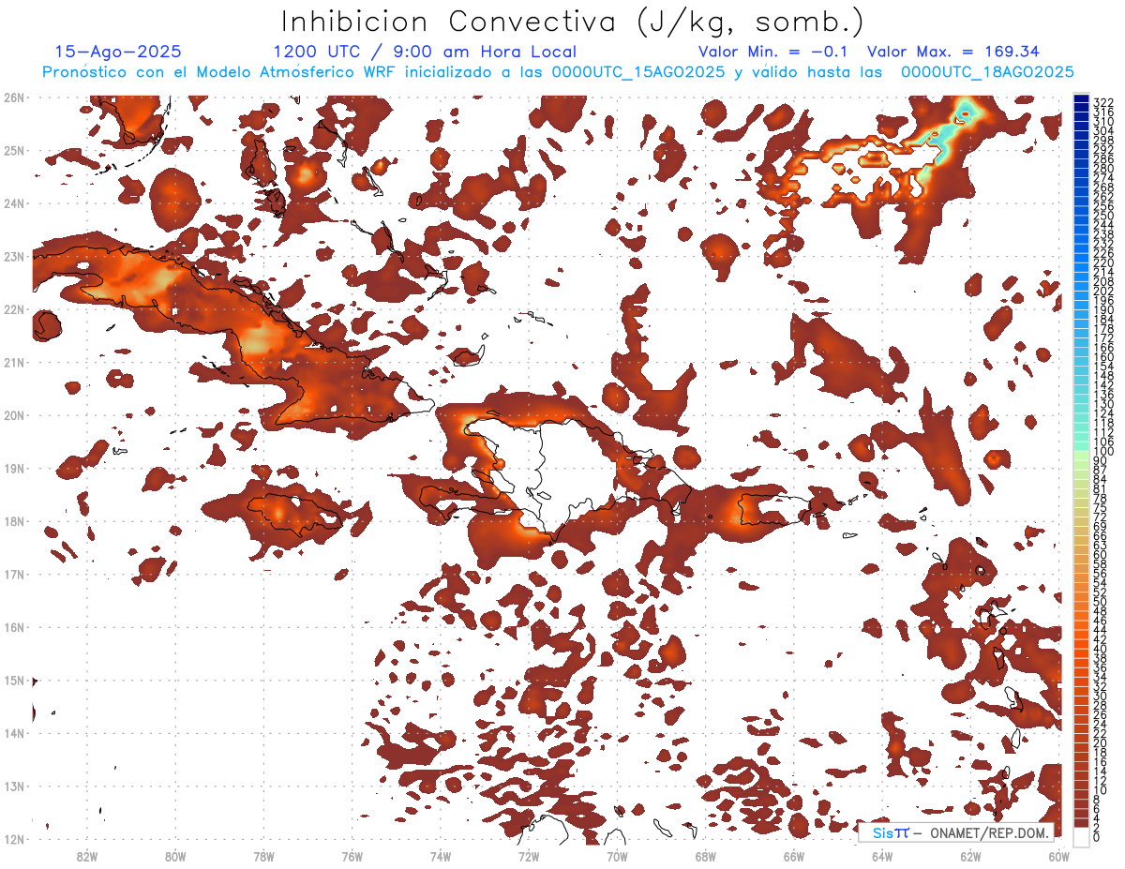
Task: Click the "66W" longitude label
Action: coord(794,856)
